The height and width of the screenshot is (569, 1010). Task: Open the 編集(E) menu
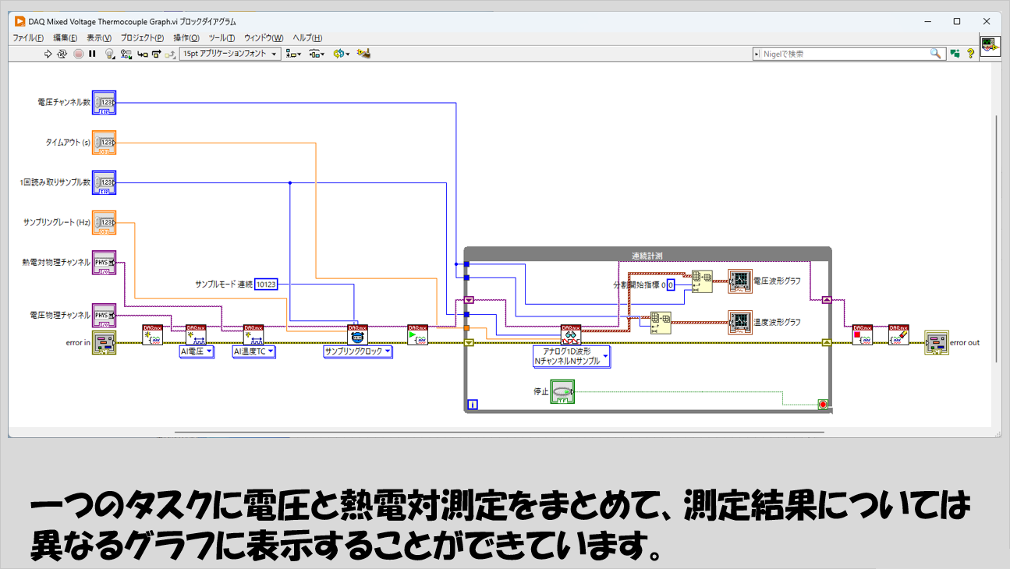[65, 37]
